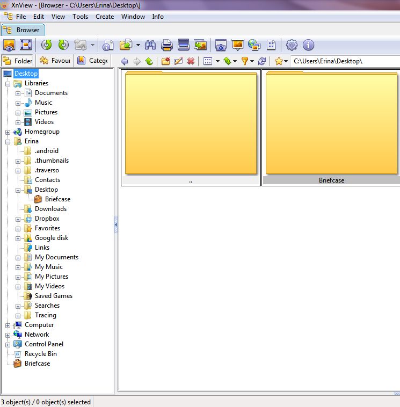
Task: Click the Refresh icon in browser toolbar
Action: [262, 61]
